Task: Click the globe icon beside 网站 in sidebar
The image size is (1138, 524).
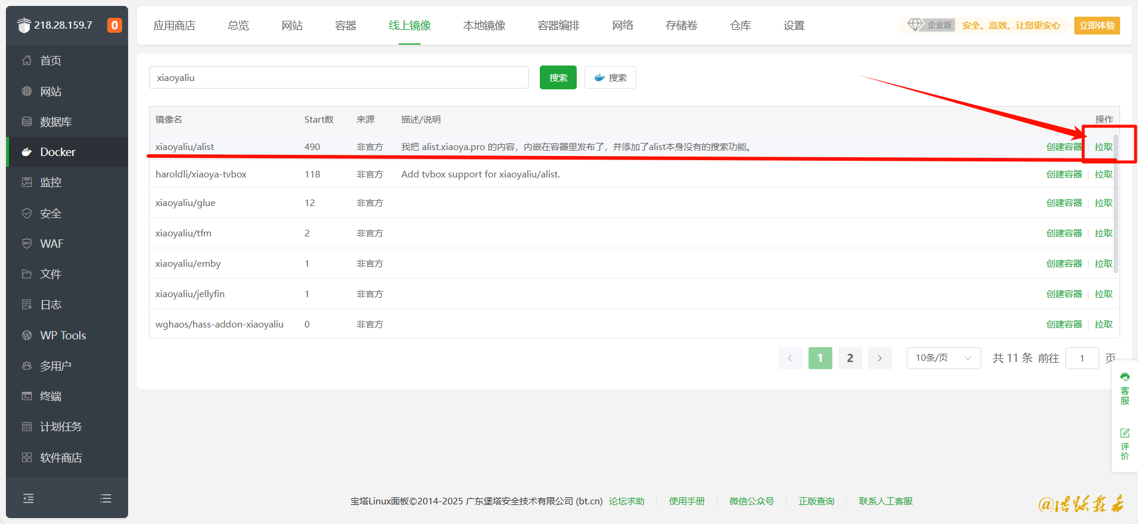Action: point(27,91)
